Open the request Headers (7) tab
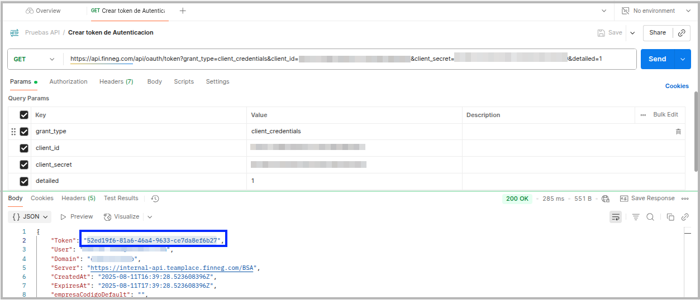 (x=116, y=82)
